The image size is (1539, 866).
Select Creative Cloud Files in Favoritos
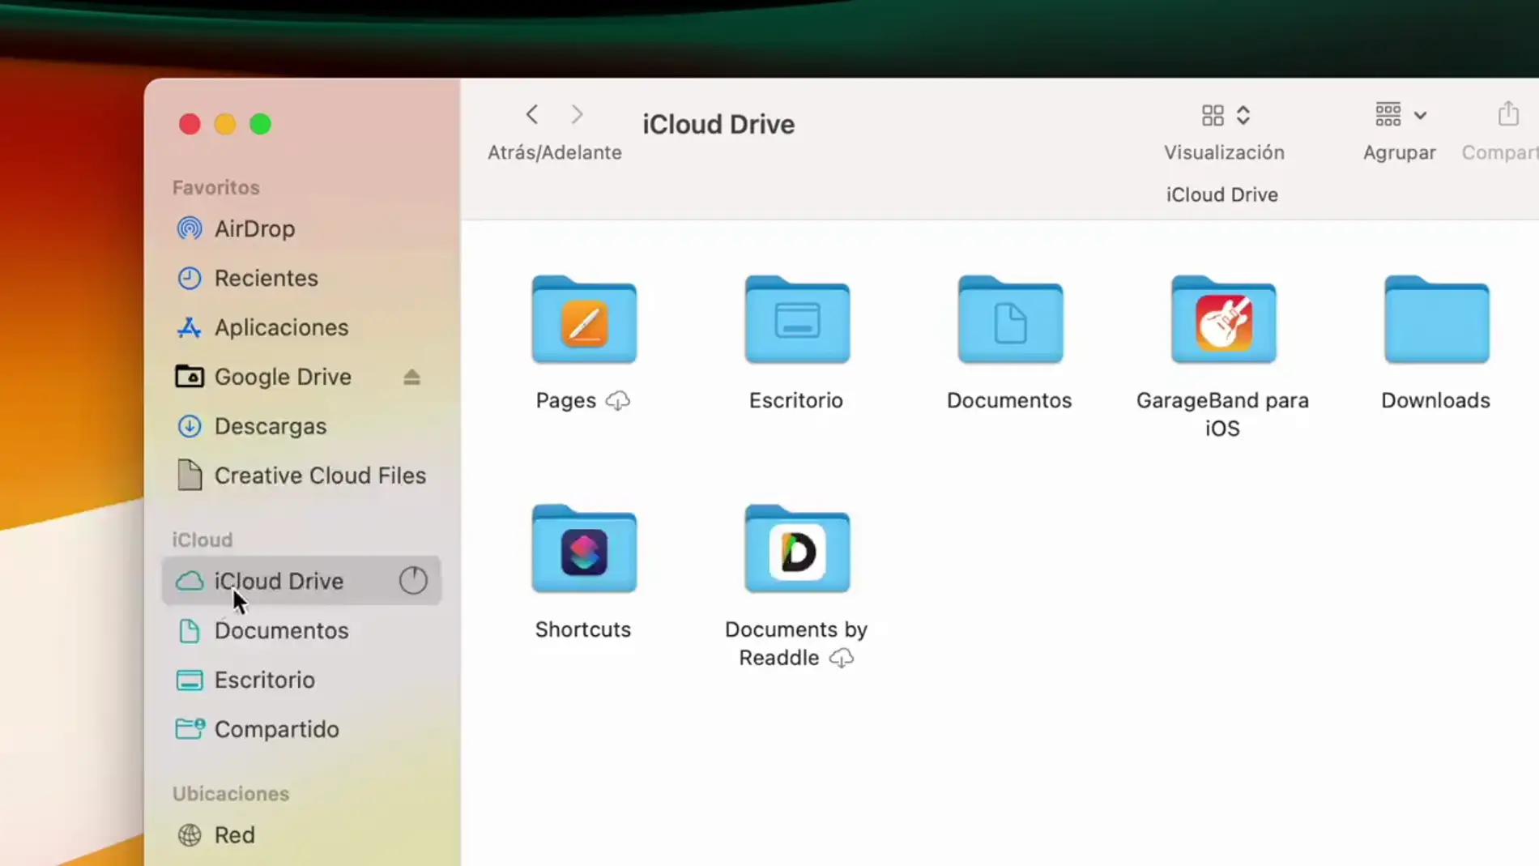(321, 476)
